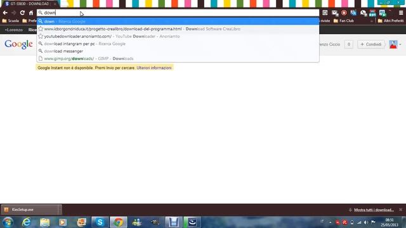The width and height of the screenshot is (406, 228).
Task: Click the screen with green arrow extension icon
Action: (382, 13)
